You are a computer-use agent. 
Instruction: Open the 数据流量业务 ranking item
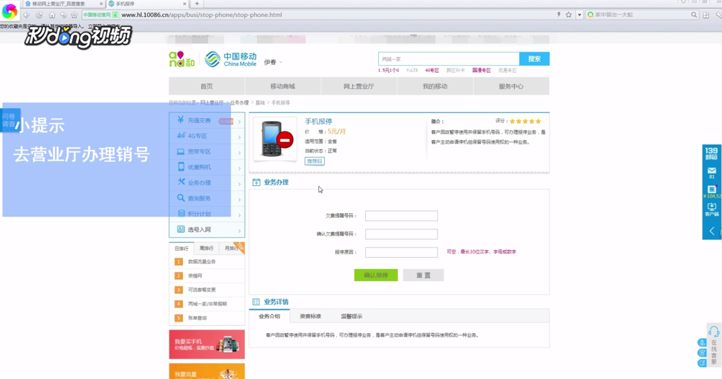click(202, 262)
